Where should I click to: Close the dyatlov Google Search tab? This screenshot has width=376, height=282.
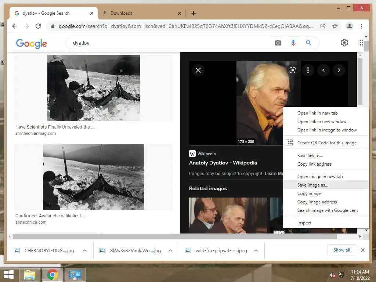[x=91, y=13]
